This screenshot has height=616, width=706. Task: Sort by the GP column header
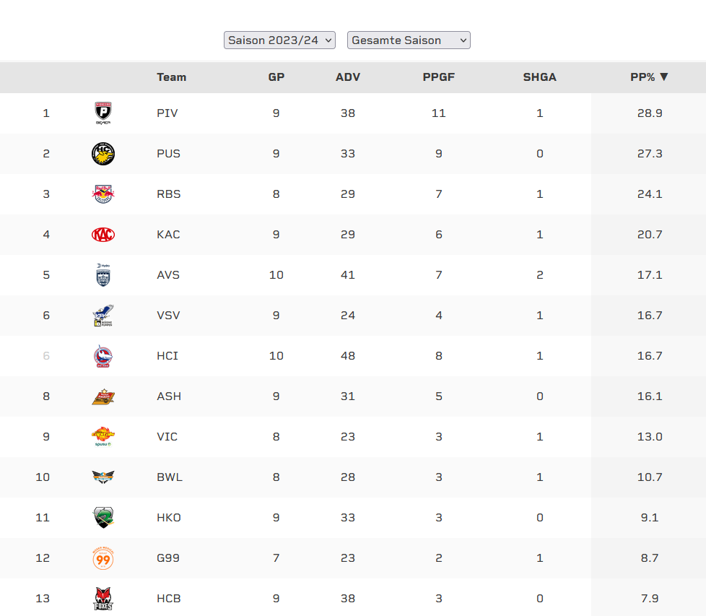point(276,77)
